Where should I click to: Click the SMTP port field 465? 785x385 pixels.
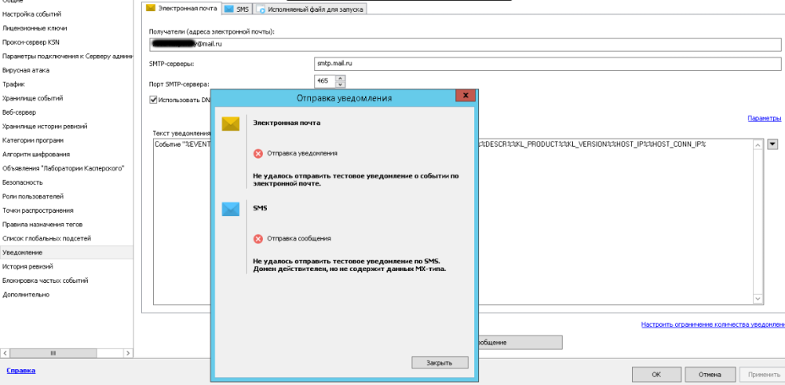(x=325, y=81)
